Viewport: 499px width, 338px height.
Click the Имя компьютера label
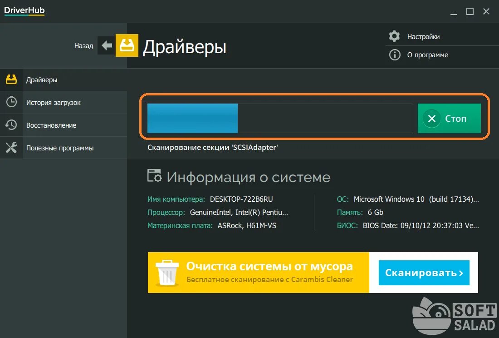pos(176,199)
